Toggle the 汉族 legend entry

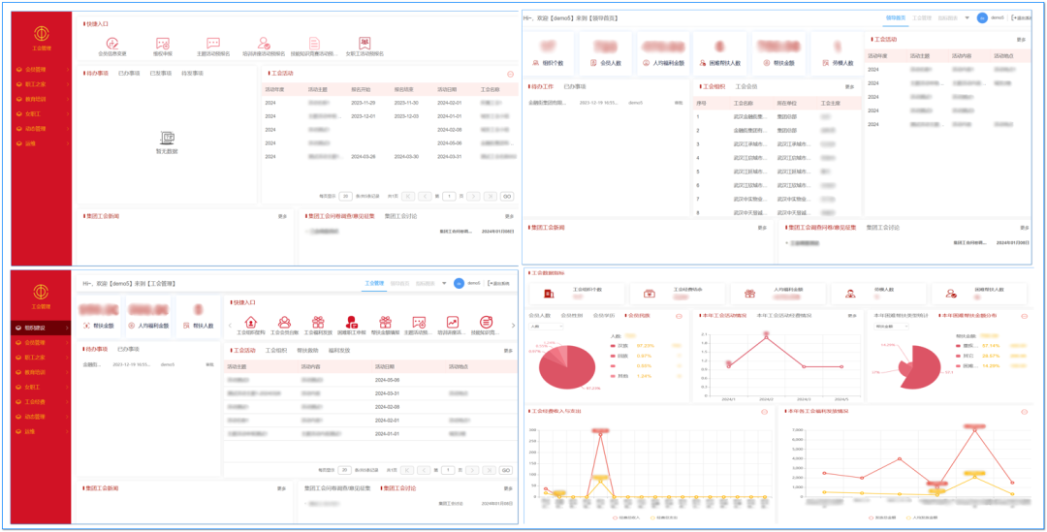pos(619,346)
